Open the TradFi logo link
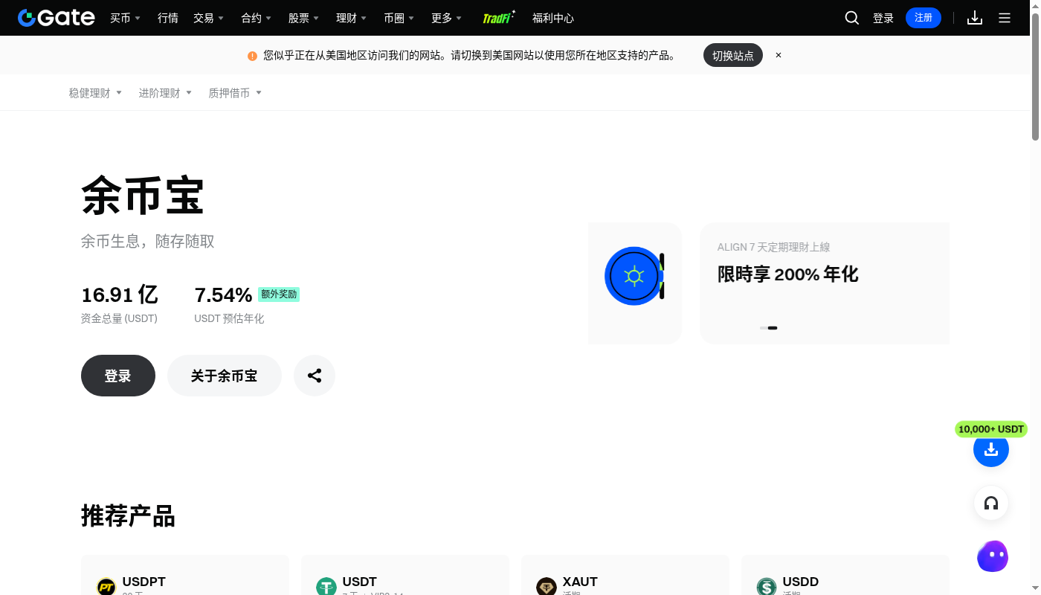The image size is (1041, 595). tap(499, 18)
